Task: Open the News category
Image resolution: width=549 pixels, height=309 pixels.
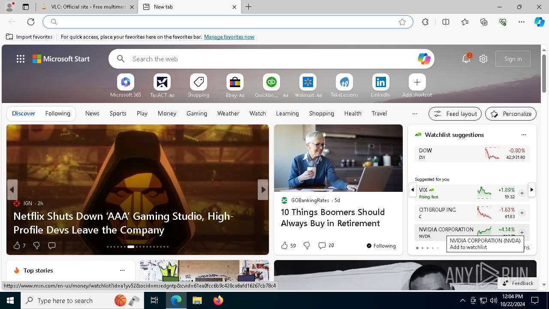Action: tap(92, 113)
